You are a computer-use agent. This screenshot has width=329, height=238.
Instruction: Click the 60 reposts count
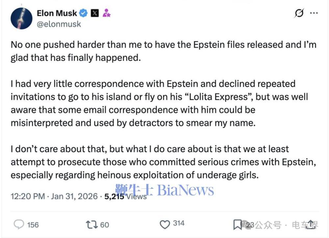[x=104, y=225]
